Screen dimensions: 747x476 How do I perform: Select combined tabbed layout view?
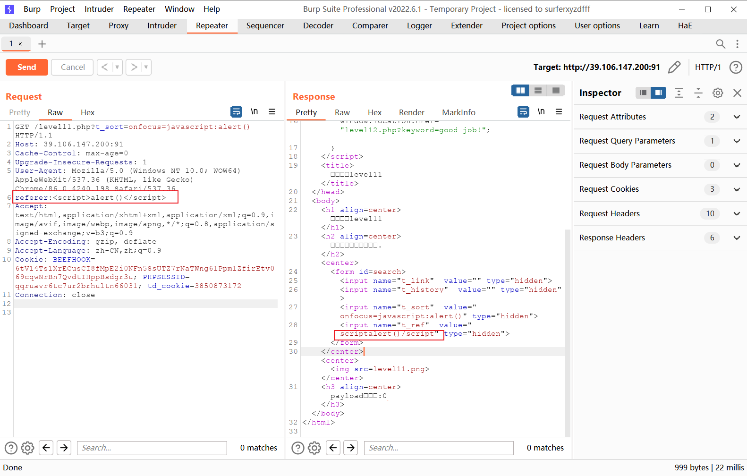pos(556,90)
